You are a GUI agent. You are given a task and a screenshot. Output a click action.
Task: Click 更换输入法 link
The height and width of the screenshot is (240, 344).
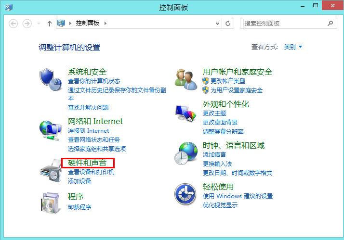[217, 164]
